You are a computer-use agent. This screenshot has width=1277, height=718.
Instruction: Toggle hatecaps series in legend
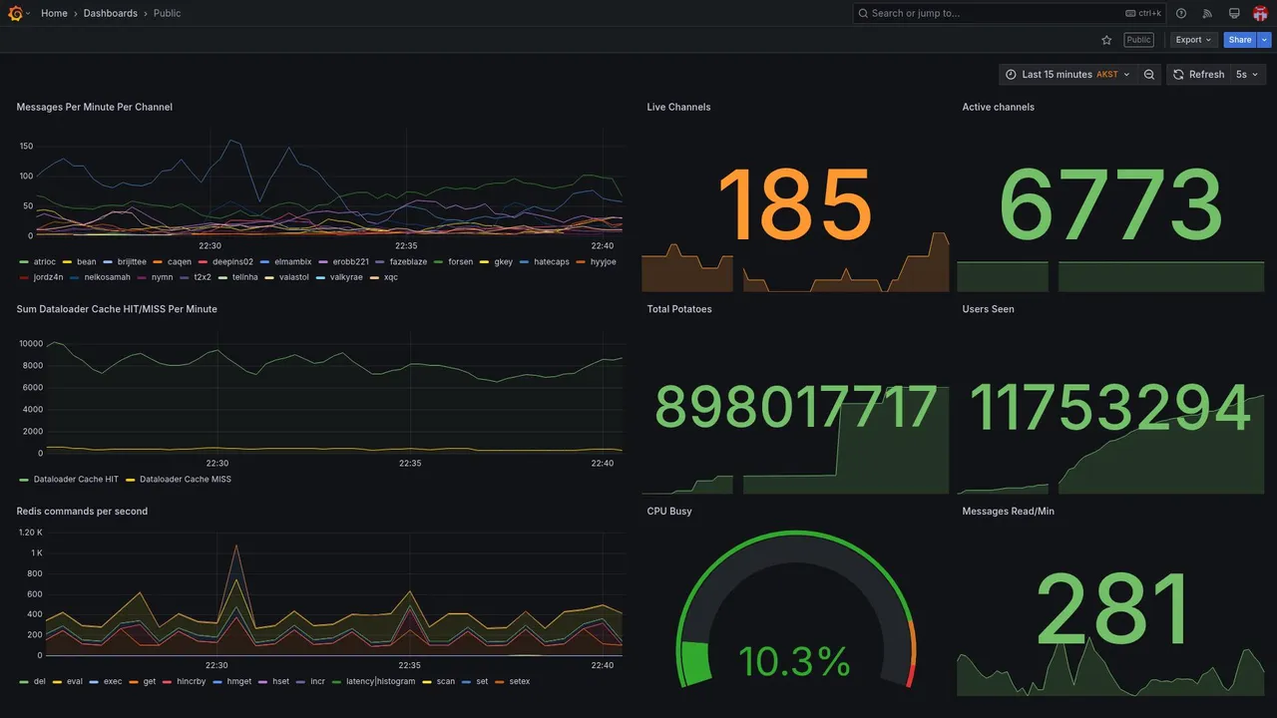pyautogui.click(x=552, y=262)
